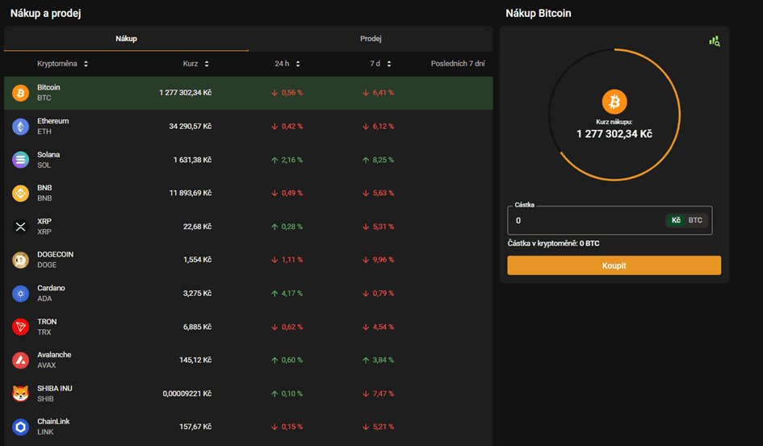The width and height of the screenshot is (763, 446).
Task: Click the Solana logo icon
Action: (x=20, y=160)
